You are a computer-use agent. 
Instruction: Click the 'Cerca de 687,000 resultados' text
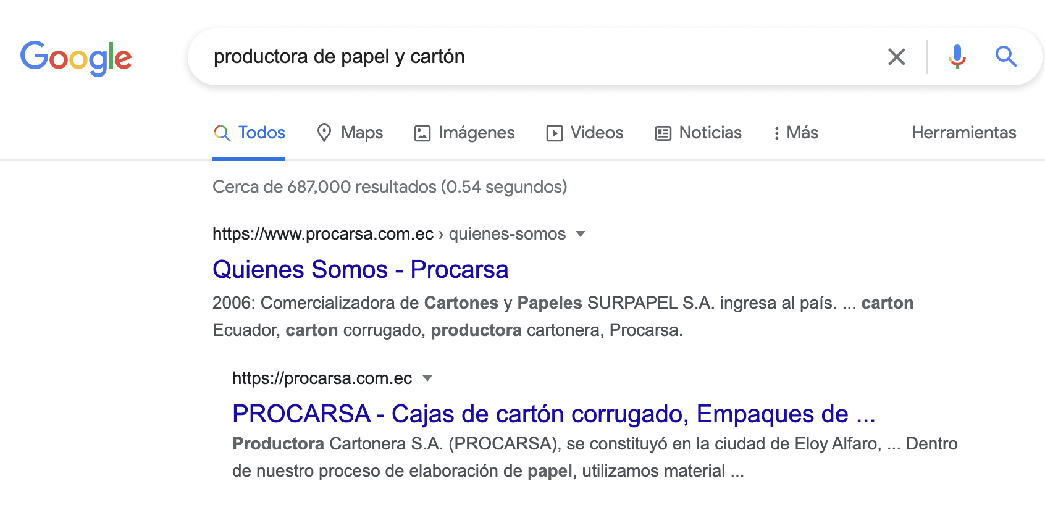(390, 187)
